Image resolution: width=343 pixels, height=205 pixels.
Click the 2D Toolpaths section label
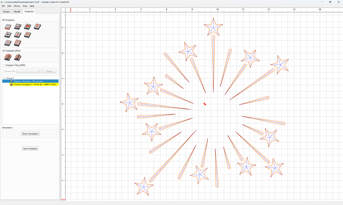[8, 20]
